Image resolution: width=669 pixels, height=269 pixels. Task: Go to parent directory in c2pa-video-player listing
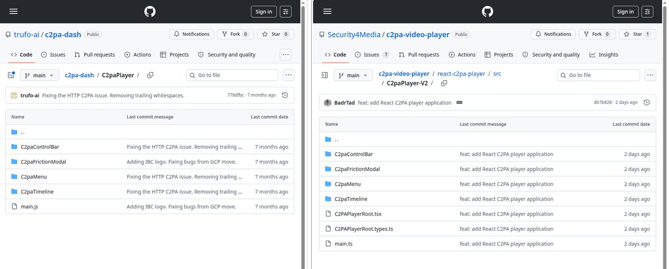click(336, 139)
